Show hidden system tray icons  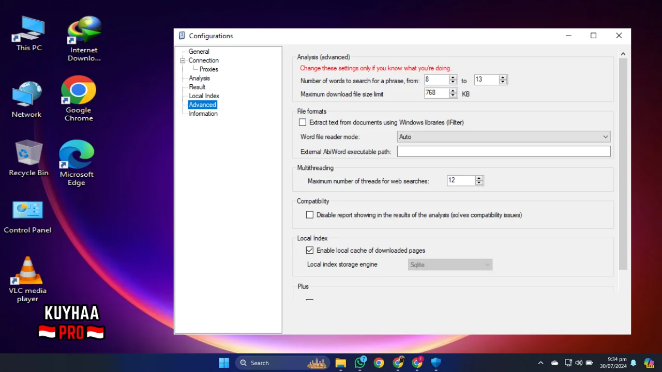coord(541,363)
